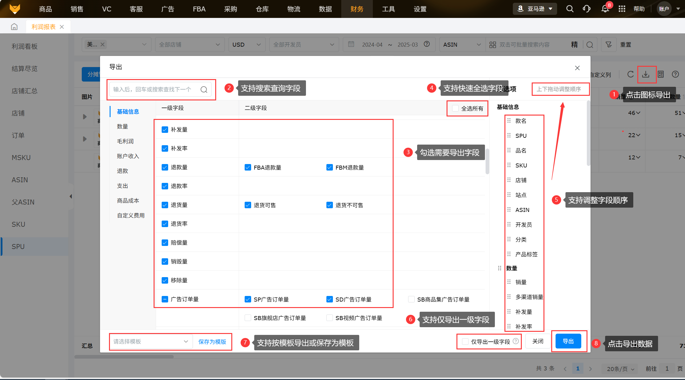The image size is (685, 380).
Task: Open the notification bell icon
Action: point(605,9)
